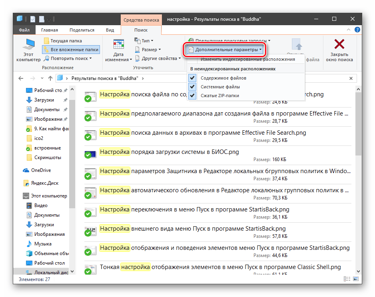Screen dimensions: 375x297
Task: Open 'Яндекс.Диск' in the navigation pane
Action: tap(46, 183)
